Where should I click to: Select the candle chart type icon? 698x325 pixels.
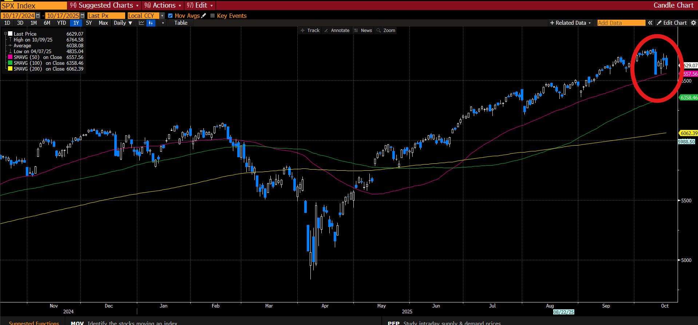(151, 23)
